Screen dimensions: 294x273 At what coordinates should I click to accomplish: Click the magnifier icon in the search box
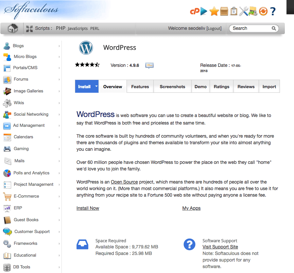pyautogui.click(x=274, y=29)
